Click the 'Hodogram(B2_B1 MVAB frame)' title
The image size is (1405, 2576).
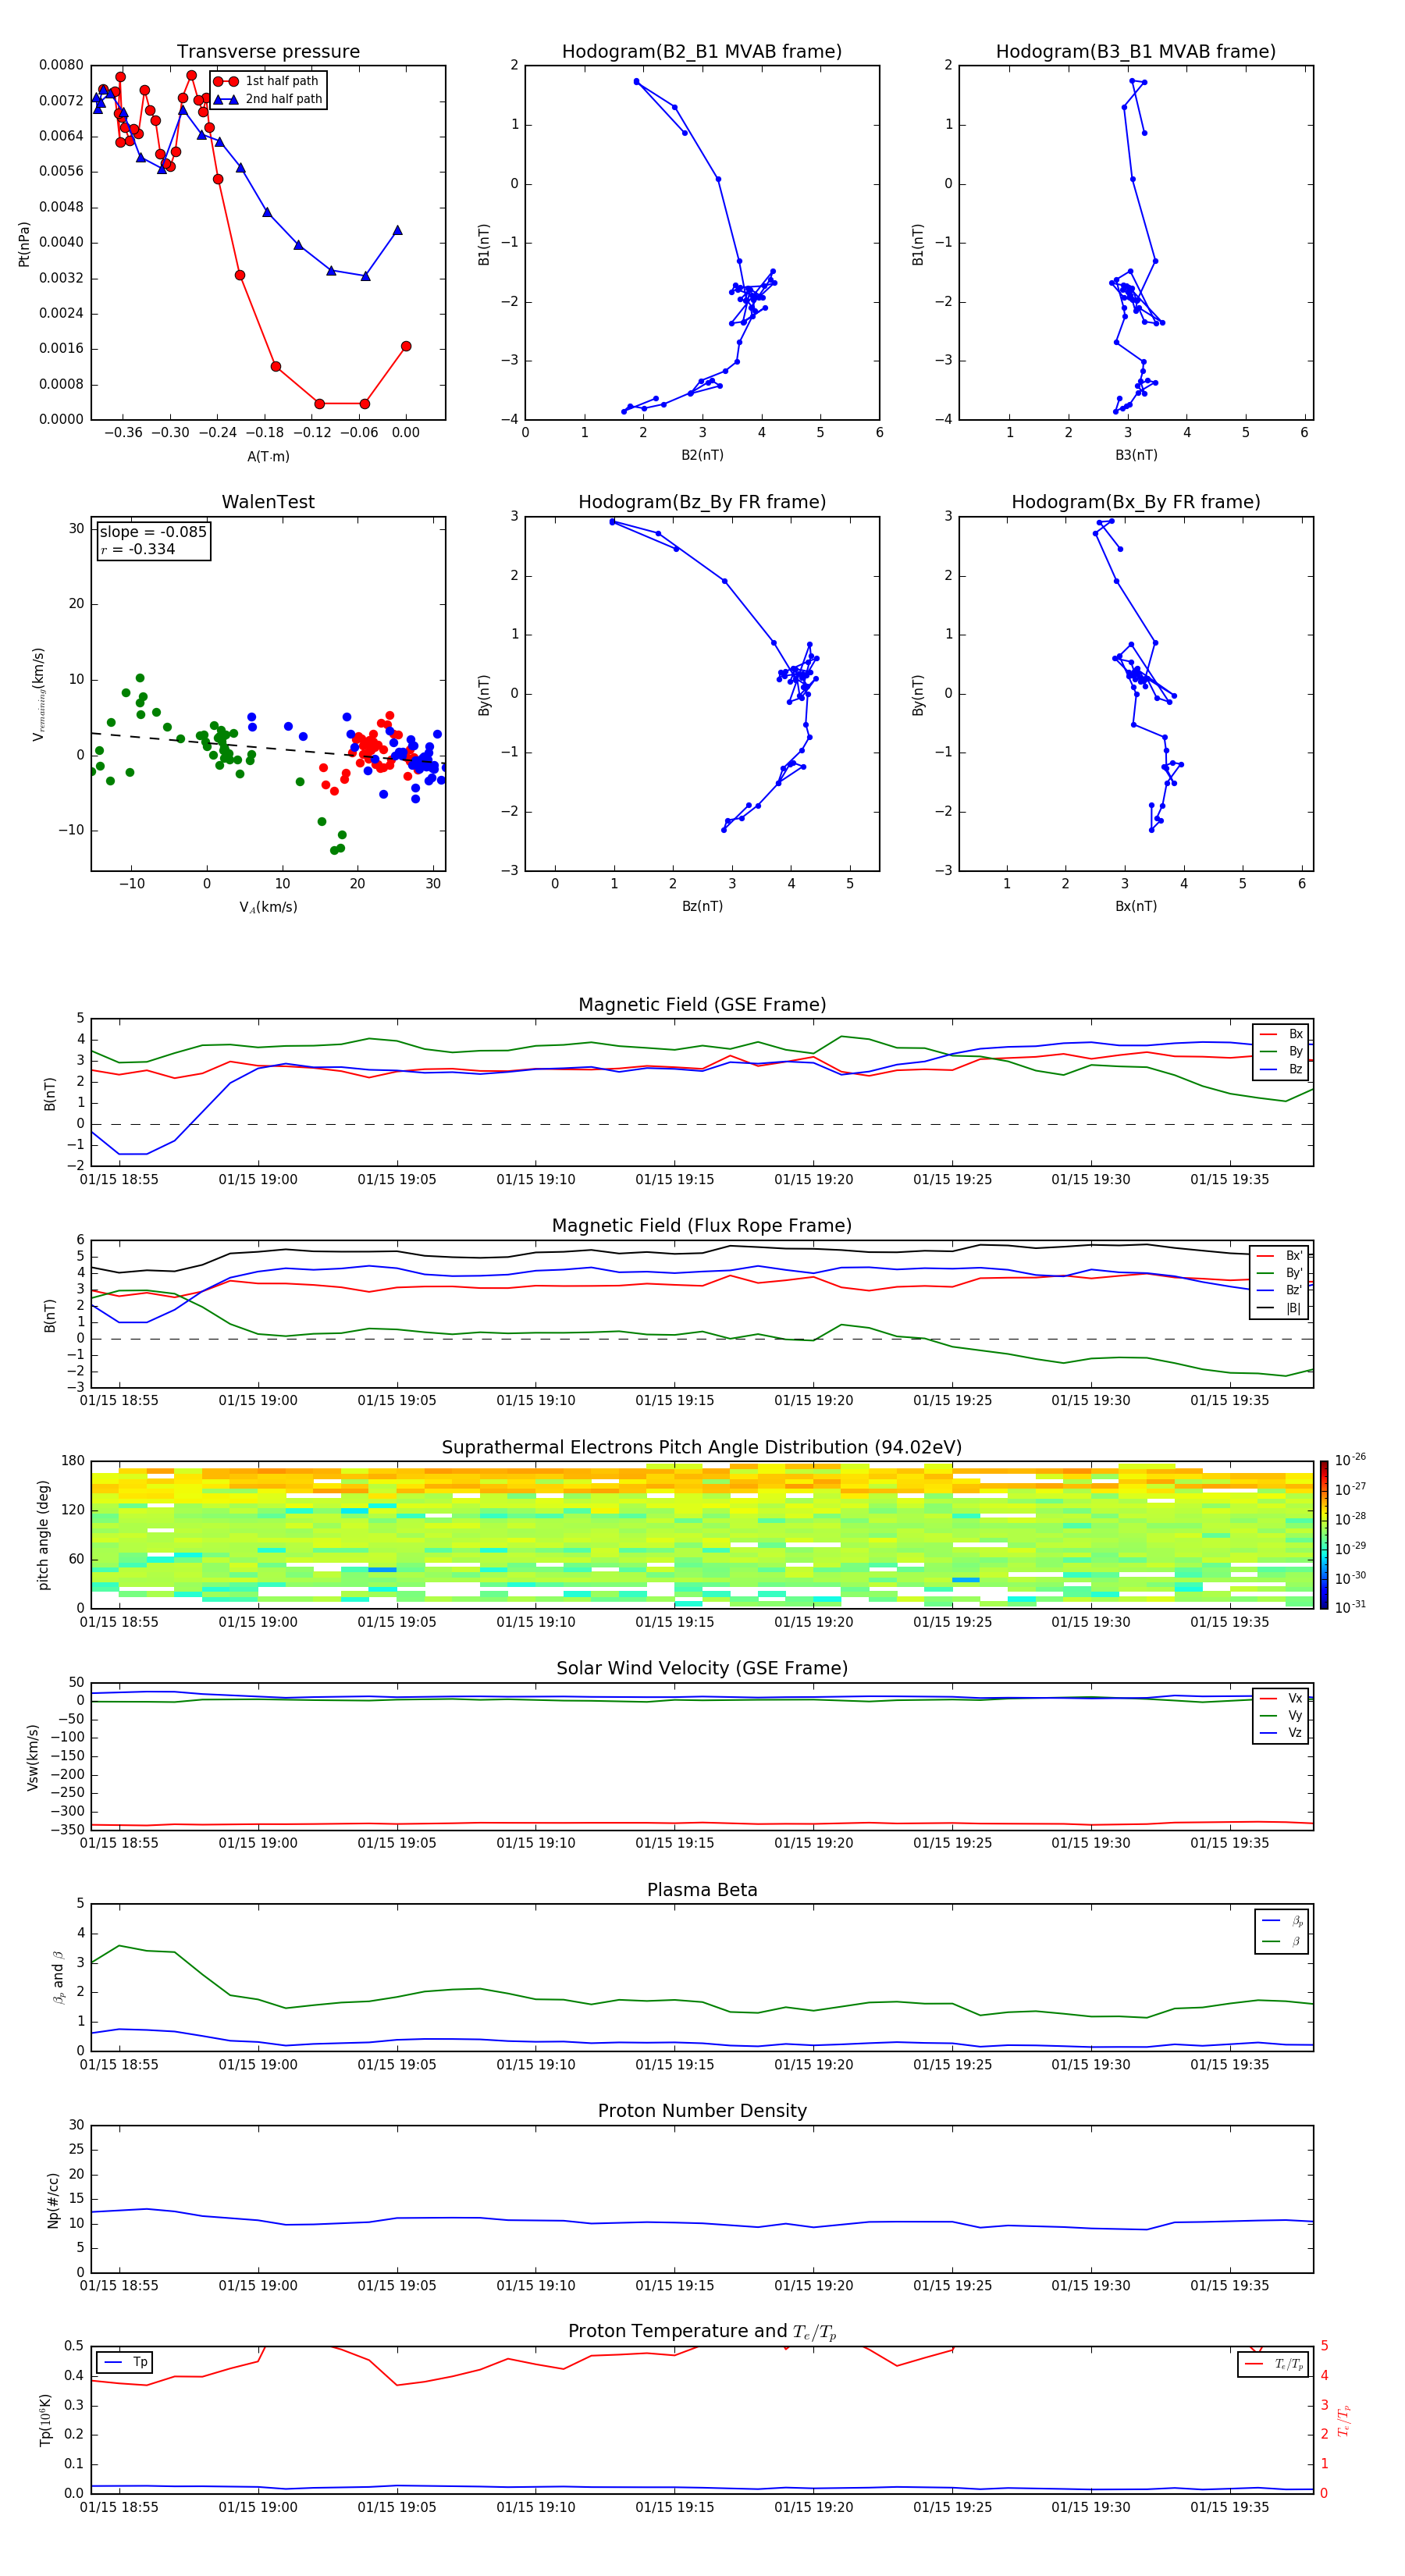tap(702, 52)
